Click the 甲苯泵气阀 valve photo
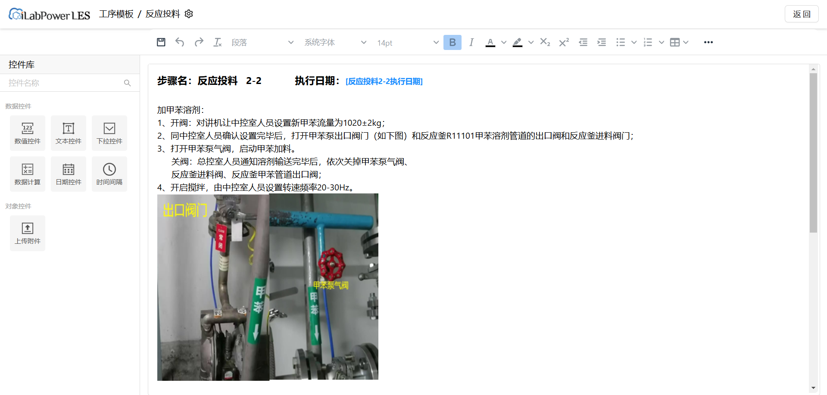 [x=324, y=286]
